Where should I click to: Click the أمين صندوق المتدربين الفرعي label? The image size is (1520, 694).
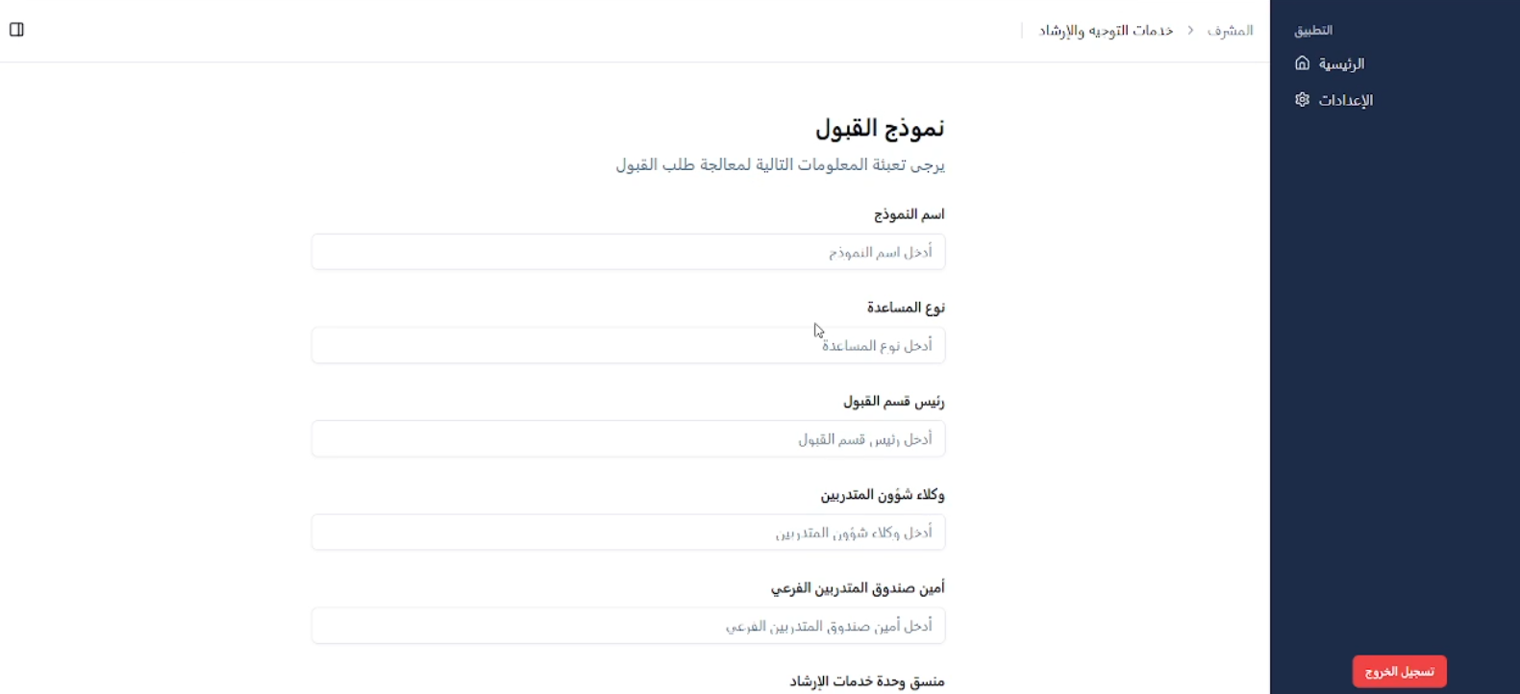pyautogui.click(x=858, y=588)
